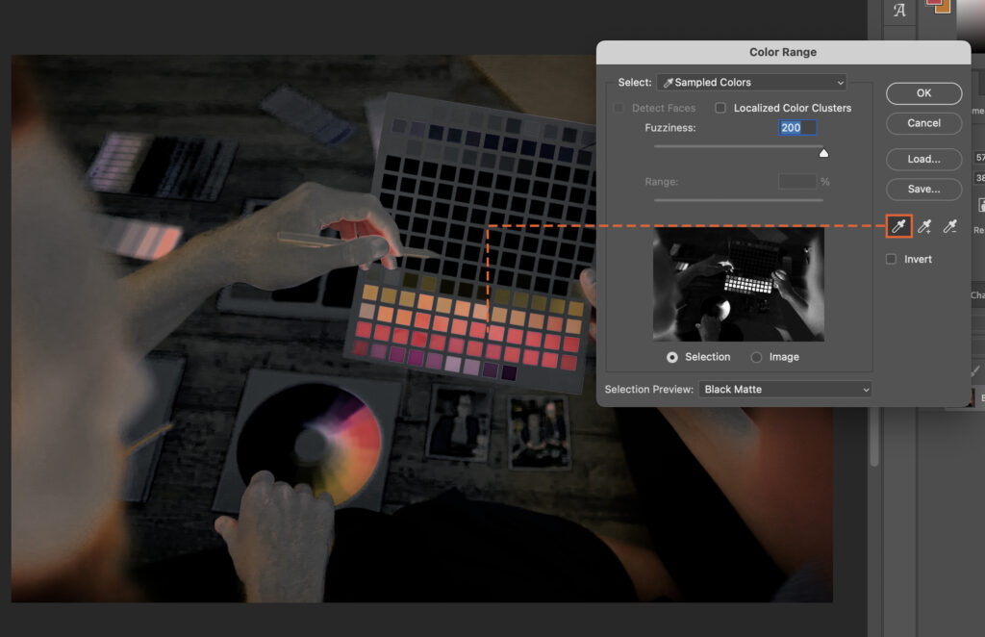Click the grayed-out Detect Faces checkbox

[618, 108]
